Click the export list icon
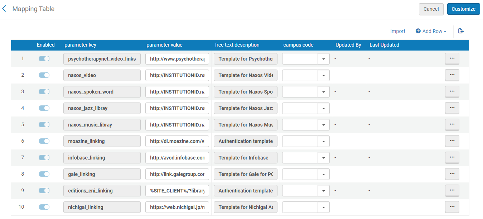Screen dimensions: 483x219 pos(461,31)
